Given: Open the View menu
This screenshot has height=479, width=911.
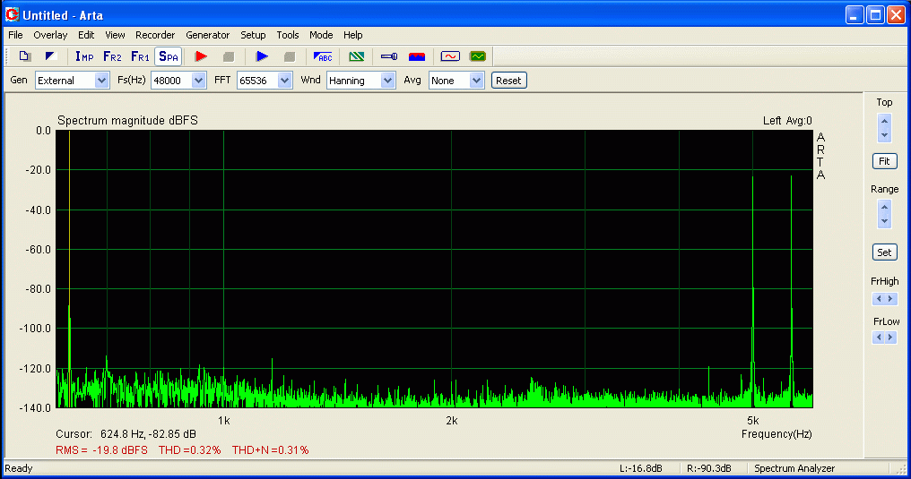Looking at the screenshot, I should (115, 35).
